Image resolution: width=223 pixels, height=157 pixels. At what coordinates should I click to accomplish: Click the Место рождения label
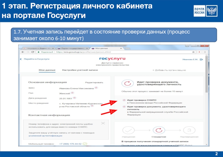38,103
